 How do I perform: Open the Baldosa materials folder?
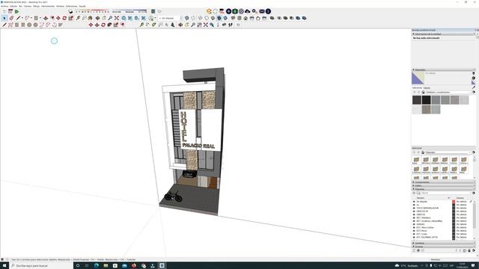(445, 160)
